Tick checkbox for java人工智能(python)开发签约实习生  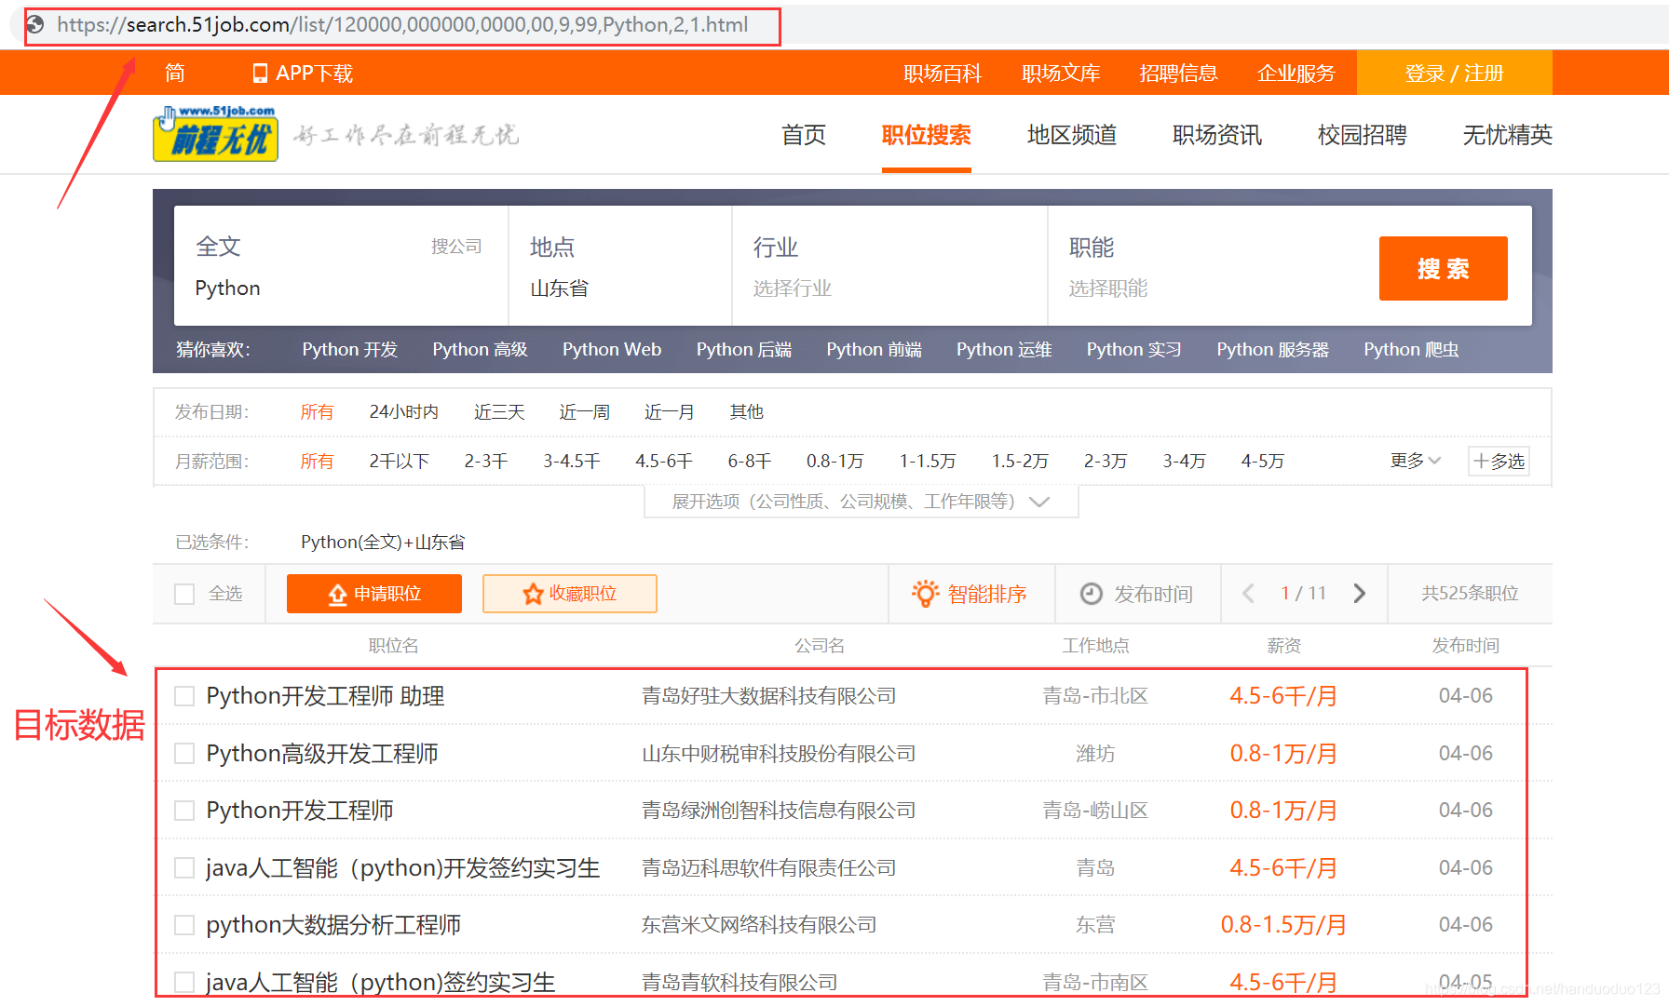[x=184, y=868]
